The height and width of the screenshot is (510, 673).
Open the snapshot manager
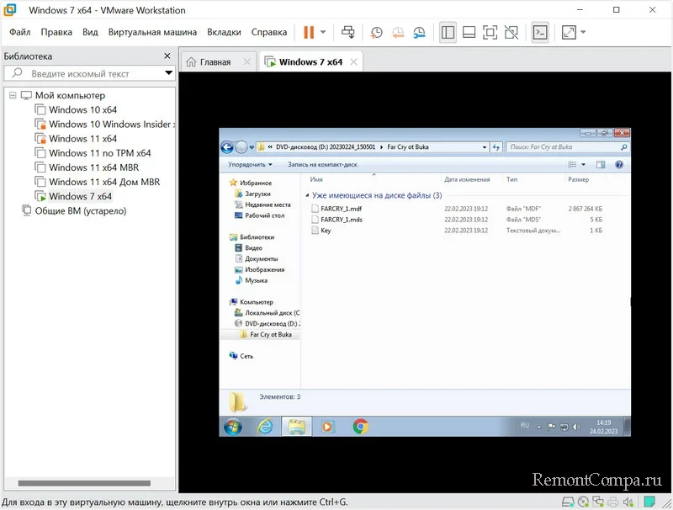point(419,32)
